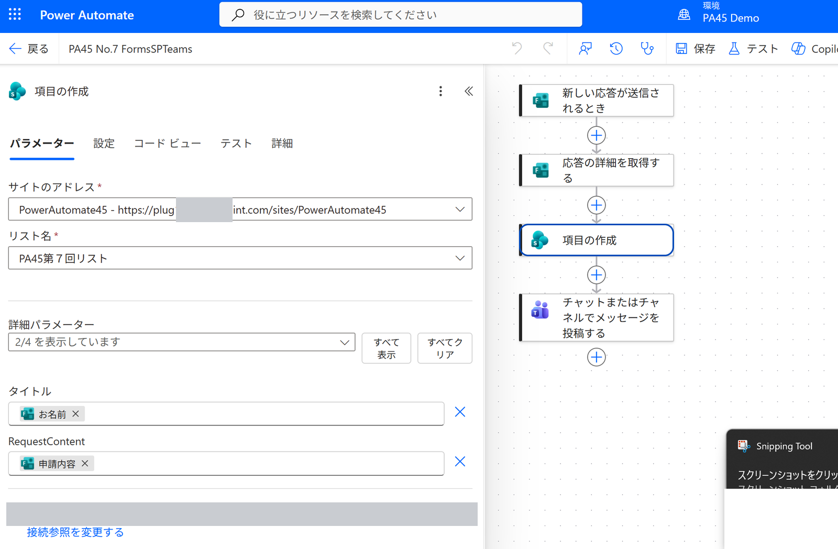The image size is (838, 549).
Task: Clear the RequestContent parameter with blue X
Action: click(x=460, y=462)
